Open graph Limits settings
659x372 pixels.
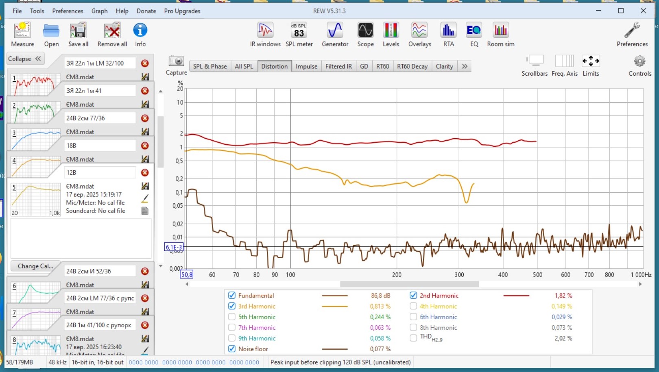coord(591,65)
